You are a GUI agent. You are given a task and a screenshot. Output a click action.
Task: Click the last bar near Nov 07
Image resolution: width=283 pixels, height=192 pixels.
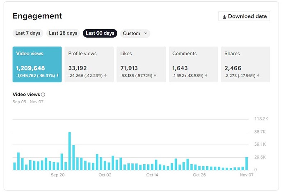tap(247, 164)
